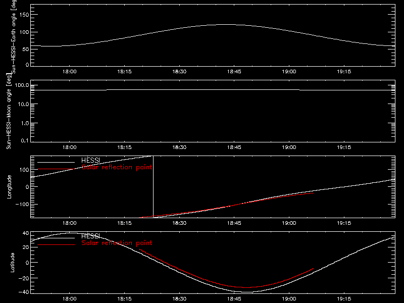This screenshot has width=404, height=303.
Task: Click 18:00 under the Moon angle plot
Action: (70, 147)
